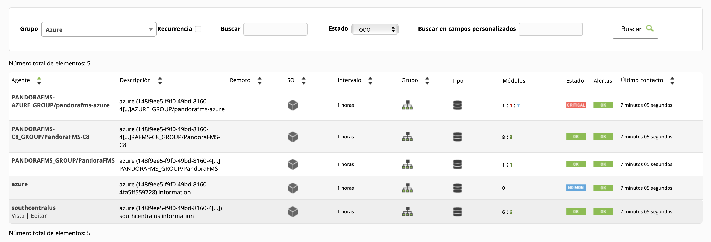Click module count 6 : 6

pyautogui.click(x=507, y=212)
